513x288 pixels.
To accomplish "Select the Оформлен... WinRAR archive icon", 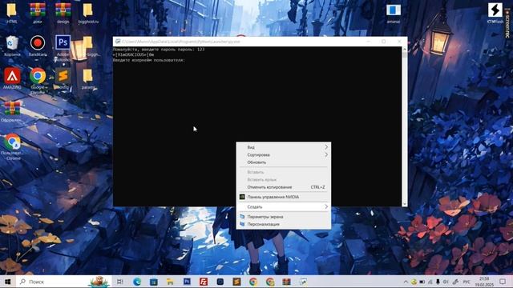I will pyautogui.click(x=12, y=111).
